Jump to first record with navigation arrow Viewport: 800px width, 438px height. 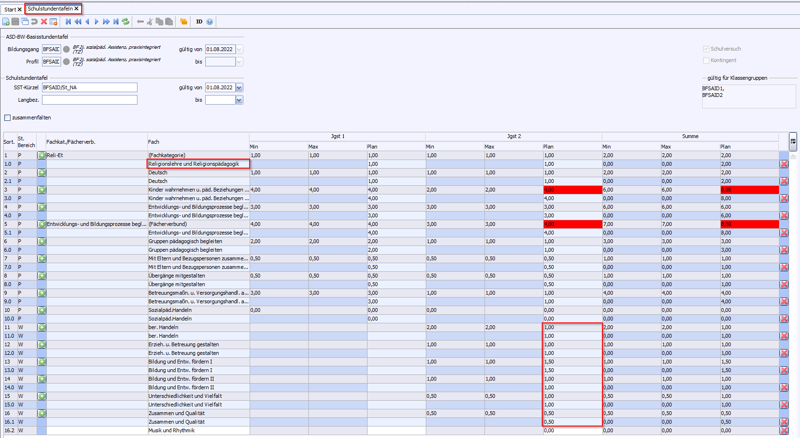tap(68, 21)
